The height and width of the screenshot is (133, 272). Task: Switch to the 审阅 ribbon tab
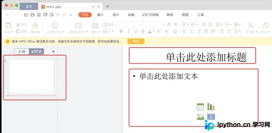[x=170, y=15]
